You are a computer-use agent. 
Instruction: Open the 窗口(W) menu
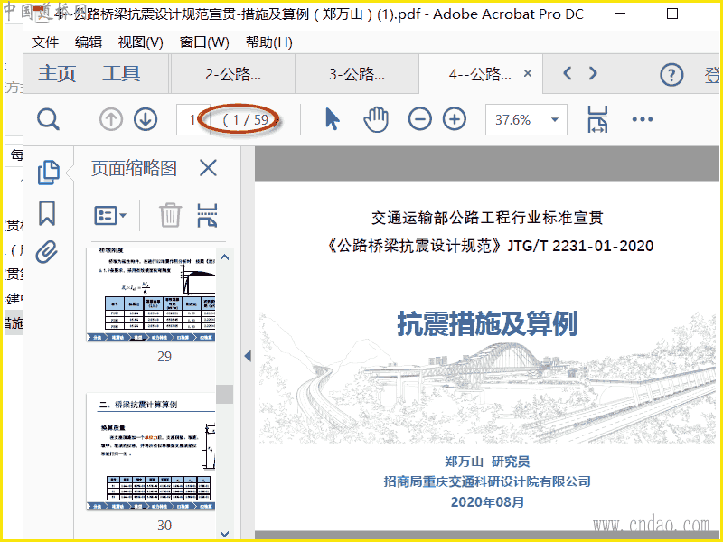point(204,42)
